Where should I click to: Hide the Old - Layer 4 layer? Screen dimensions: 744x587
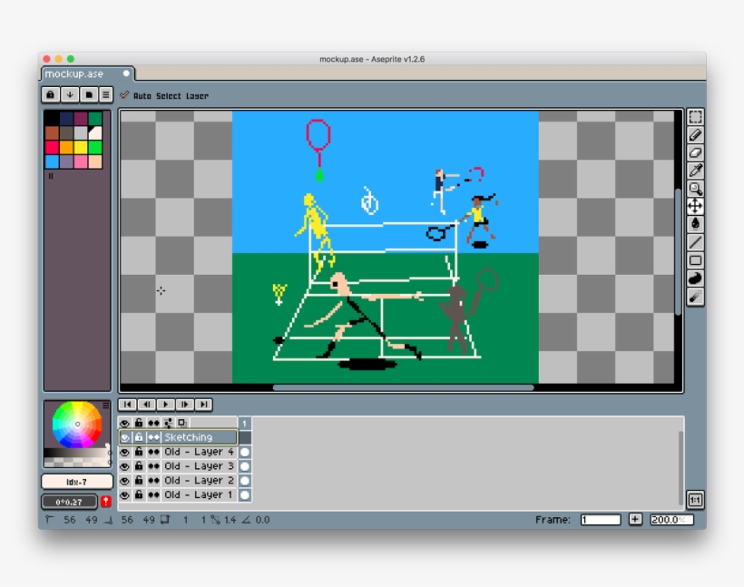click(x=124, y=452)
